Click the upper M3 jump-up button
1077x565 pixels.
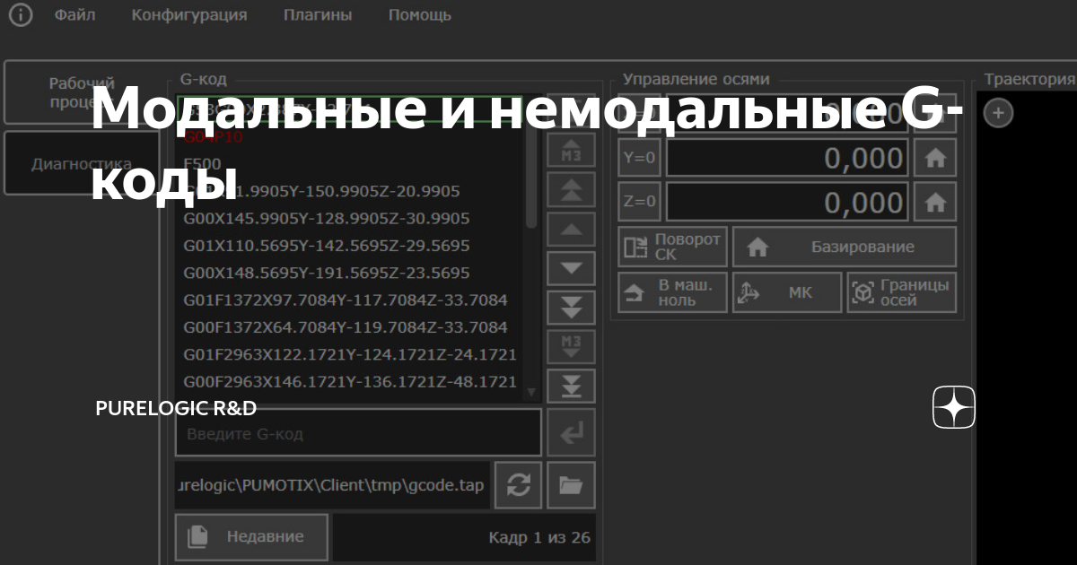(x=572, y=152)
